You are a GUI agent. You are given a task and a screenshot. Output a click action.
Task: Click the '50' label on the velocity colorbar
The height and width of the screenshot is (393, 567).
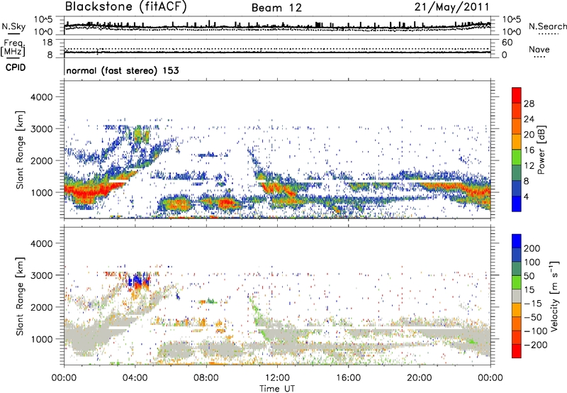click(x=529, y=276)
